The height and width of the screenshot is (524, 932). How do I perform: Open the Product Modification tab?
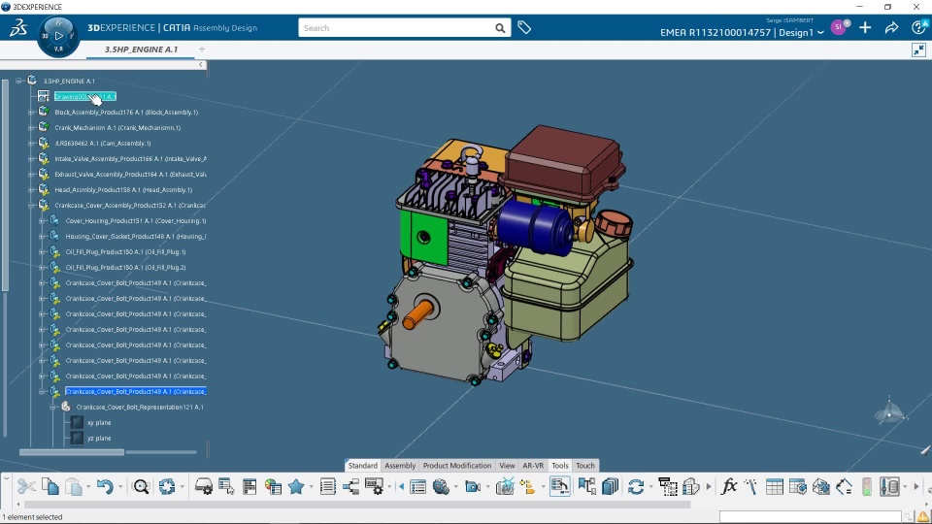[x=456, y=466]
